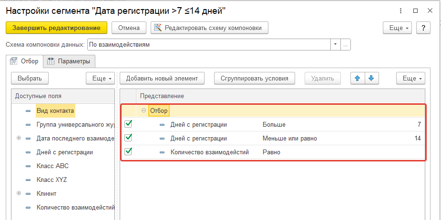Click the field icon beside Вид контакта
441x220 pixels.
tap(28, 111)
